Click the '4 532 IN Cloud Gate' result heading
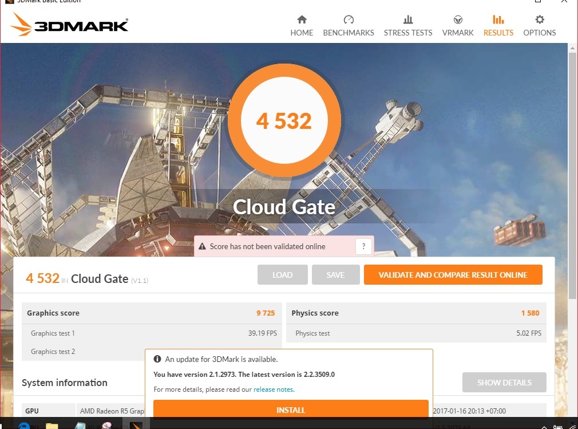Viewport: 578px width, 429px height. click(77, 278)
